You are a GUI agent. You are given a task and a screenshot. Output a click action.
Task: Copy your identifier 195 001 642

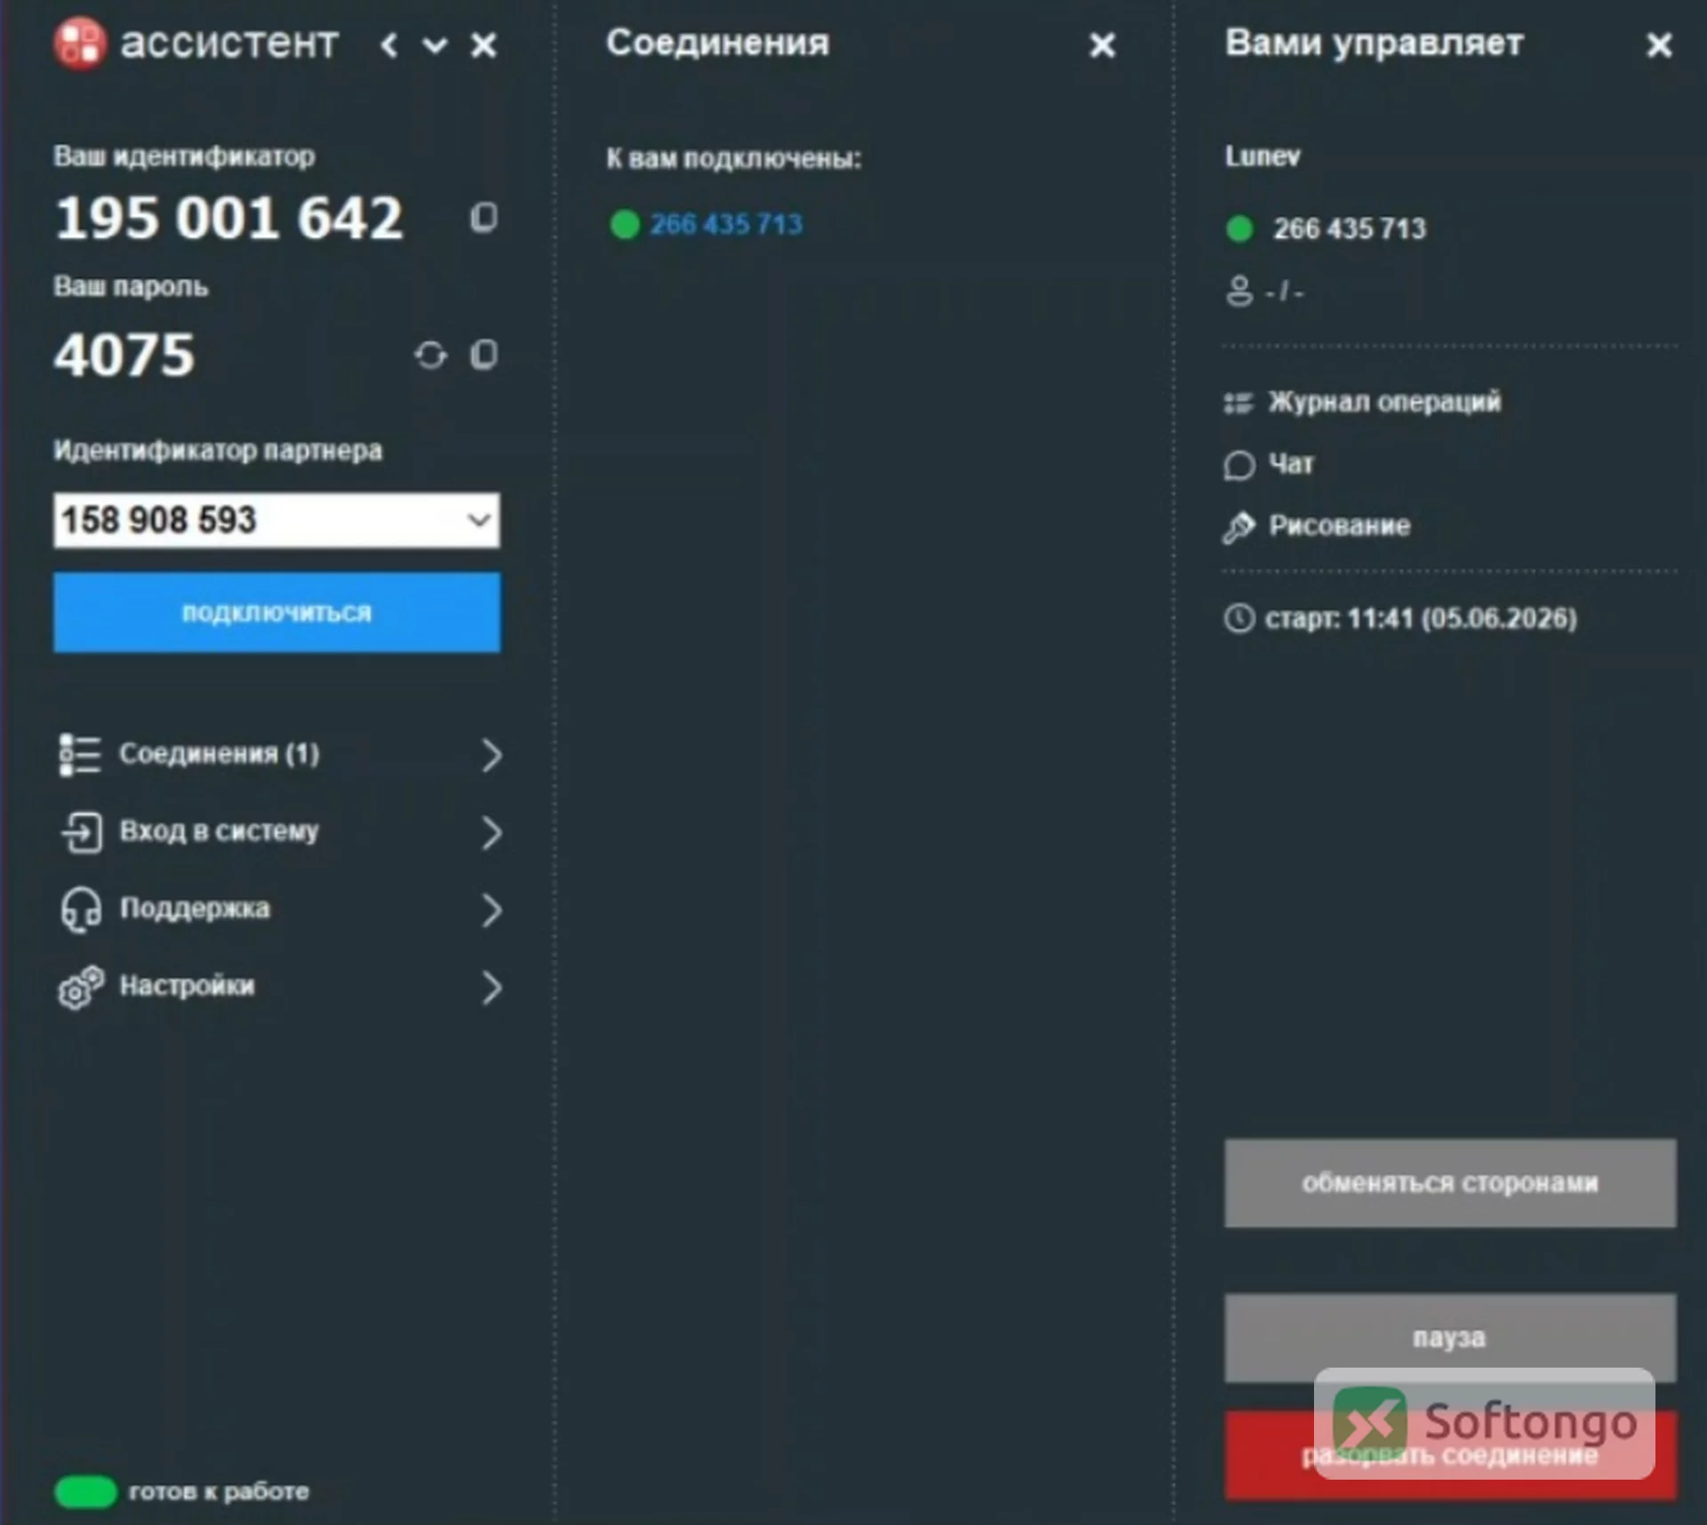pyautogui.click(x=484, y=217)
